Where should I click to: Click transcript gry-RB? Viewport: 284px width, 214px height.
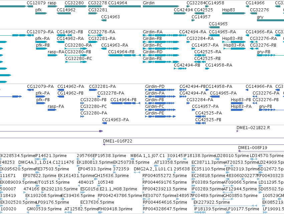270,55
